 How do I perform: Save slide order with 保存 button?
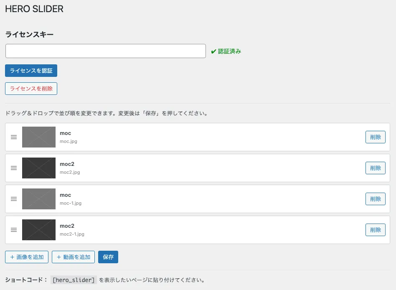tap(108, 257)
